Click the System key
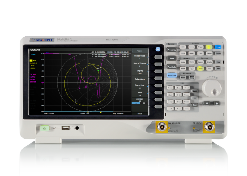The height and width of the screenshot is (176, 247). click(x=200, y=62)
